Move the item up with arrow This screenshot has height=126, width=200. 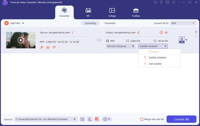[x=196, y=35]
